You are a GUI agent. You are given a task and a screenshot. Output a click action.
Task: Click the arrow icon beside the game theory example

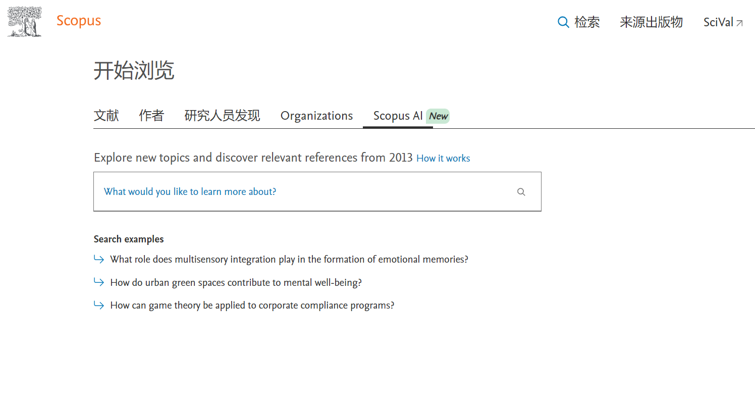click(x=99, y=306)
